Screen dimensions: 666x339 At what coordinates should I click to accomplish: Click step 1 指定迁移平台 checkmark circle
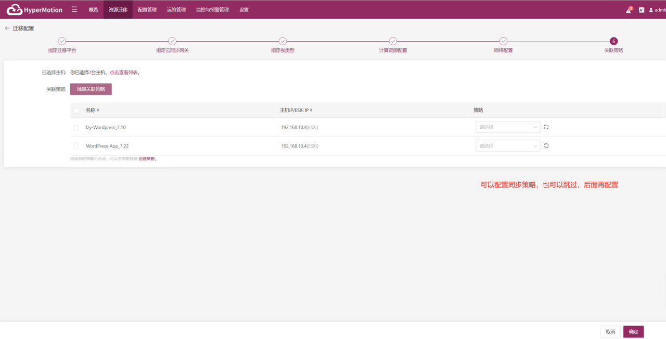(x=62, y=41)
